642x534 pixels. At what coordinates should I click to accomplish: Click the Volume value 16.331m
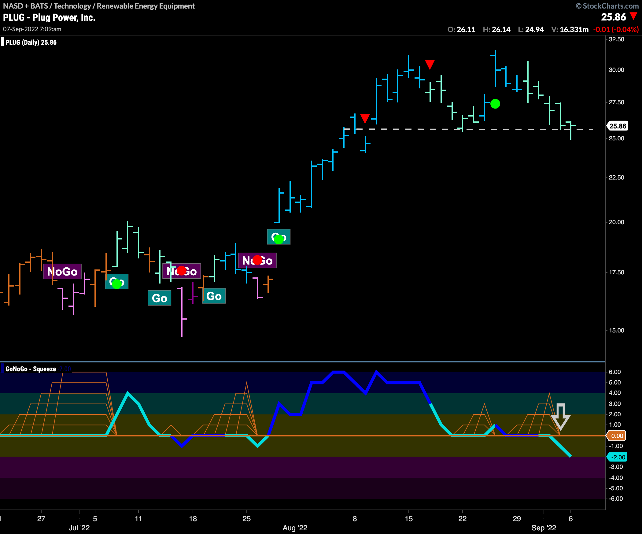574,30
